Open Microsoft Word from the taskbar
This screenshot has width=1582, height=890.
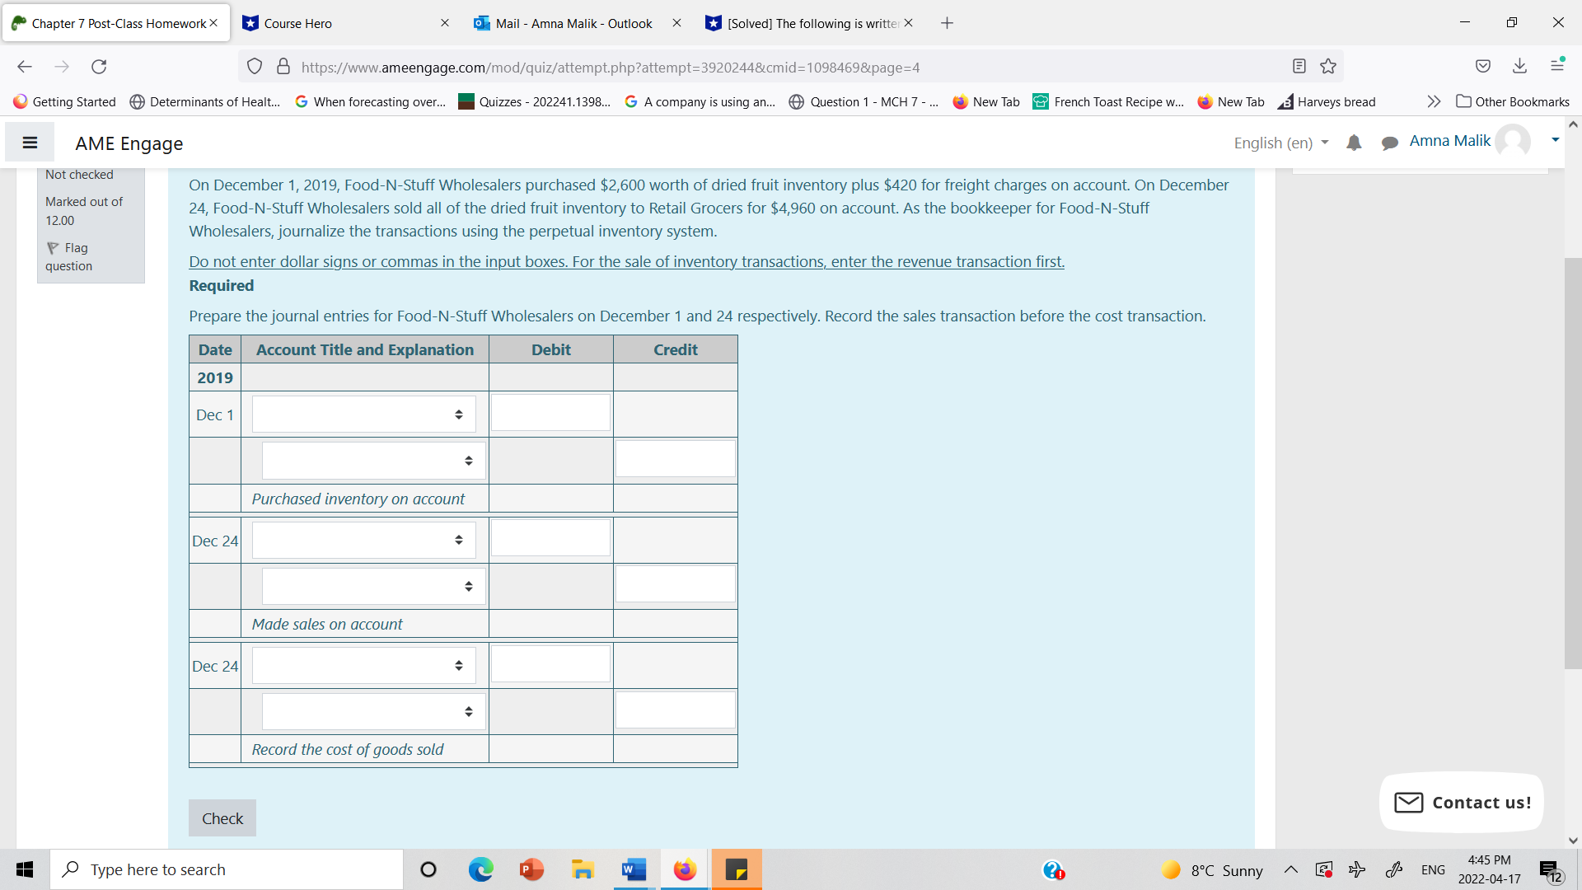click(x=633, y=869)
